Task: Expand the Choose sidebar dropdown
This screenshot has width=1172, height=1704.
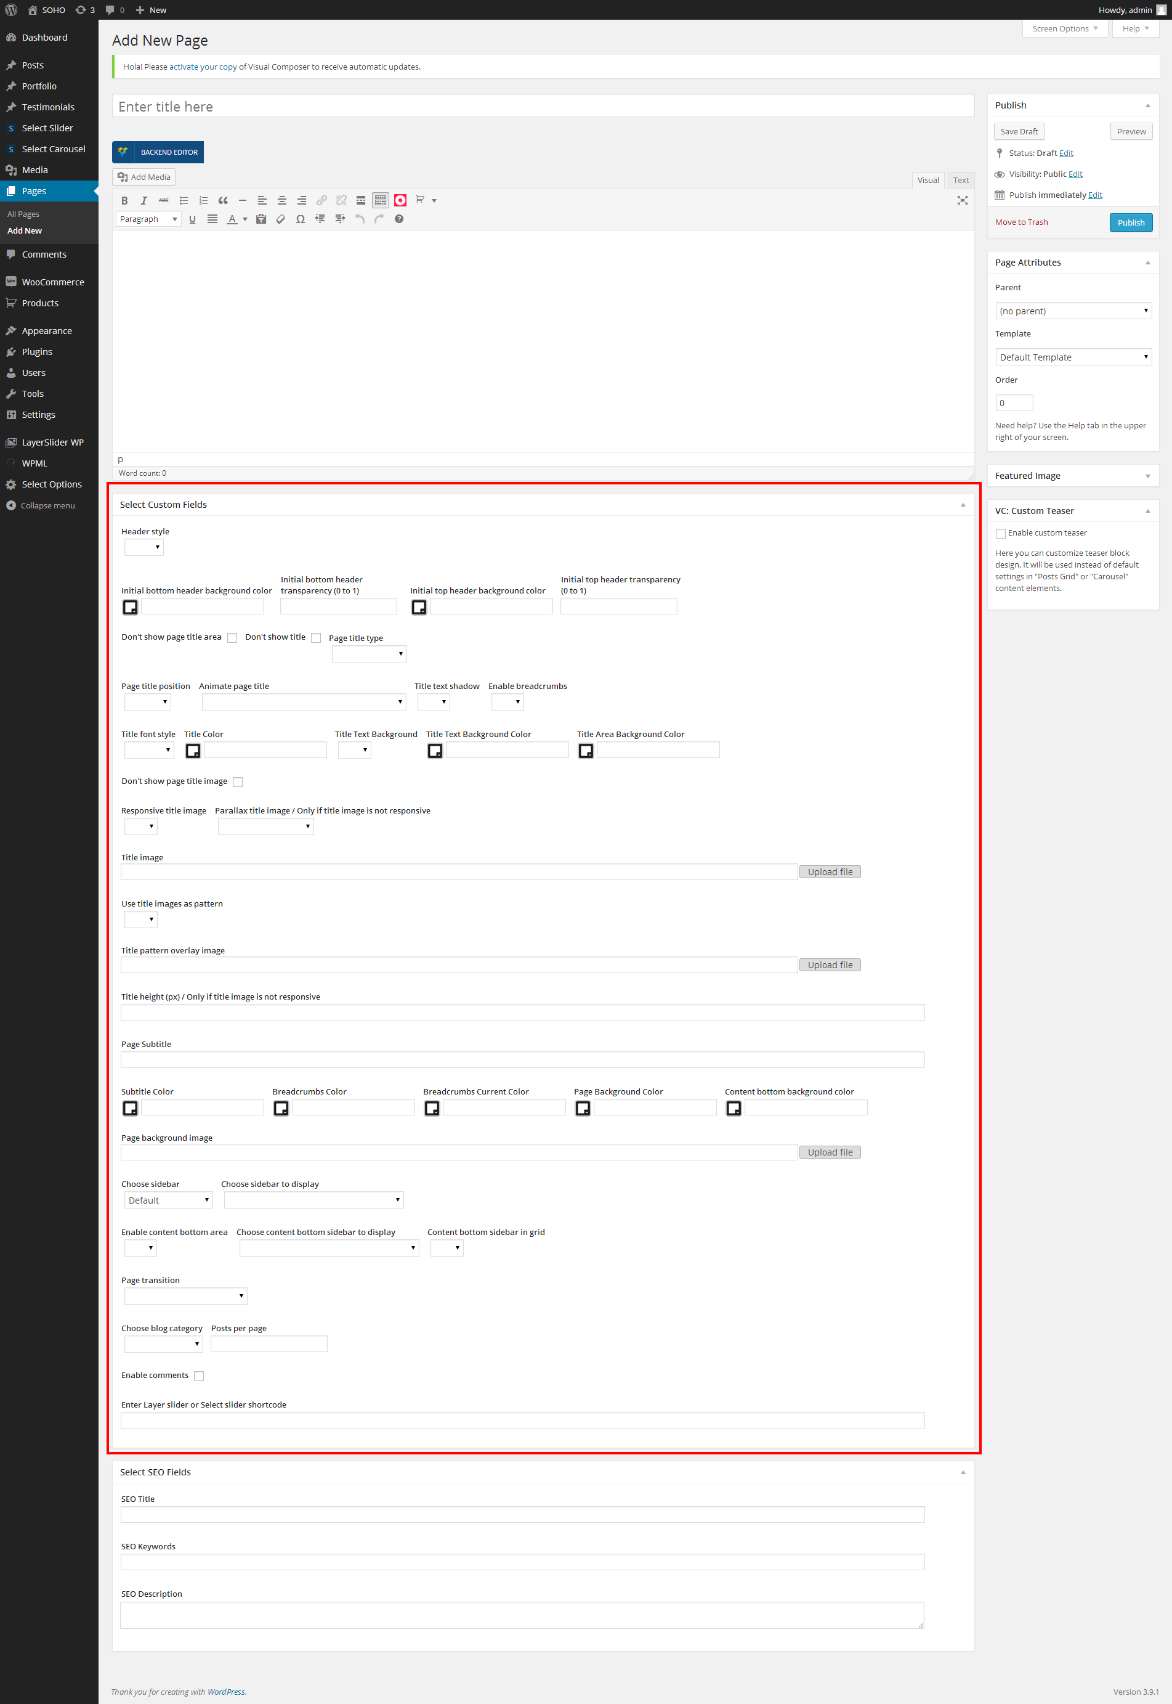Action: (x=168, y=1200)
